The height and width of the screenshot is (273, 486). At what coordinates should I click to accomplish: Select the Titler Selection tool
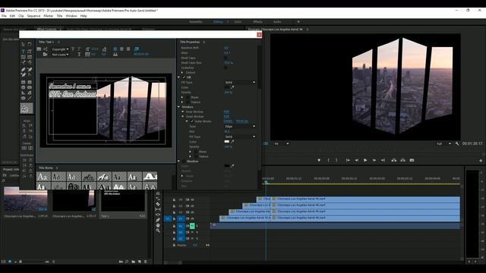coord(24,44)
